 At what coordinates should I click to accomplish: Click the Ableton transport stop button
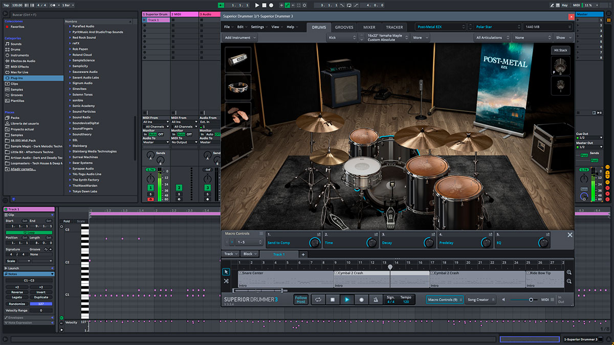tap(264, 5)
